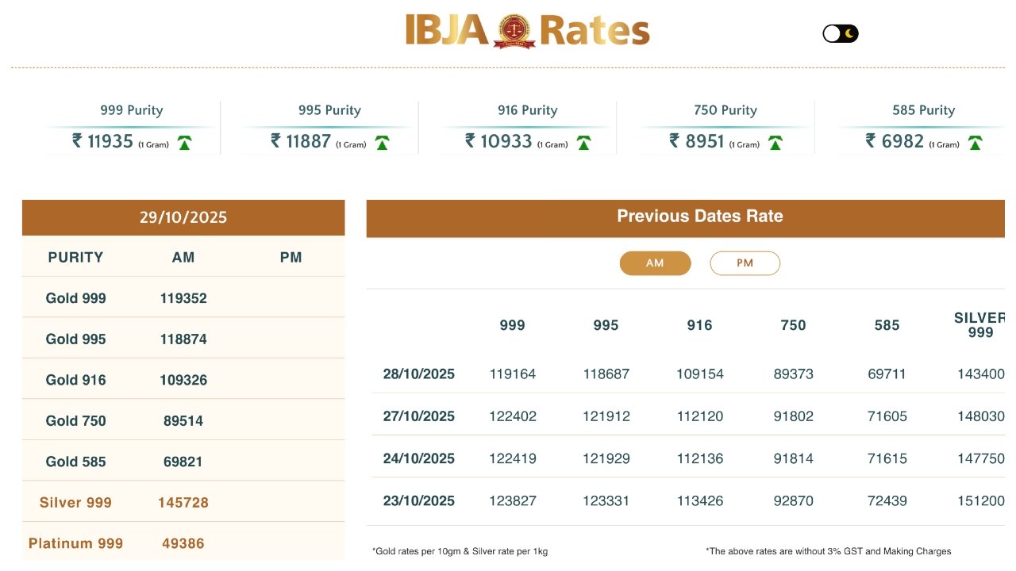
Task: Click the Gold 999 row label
Action: [x=75, y=298]
